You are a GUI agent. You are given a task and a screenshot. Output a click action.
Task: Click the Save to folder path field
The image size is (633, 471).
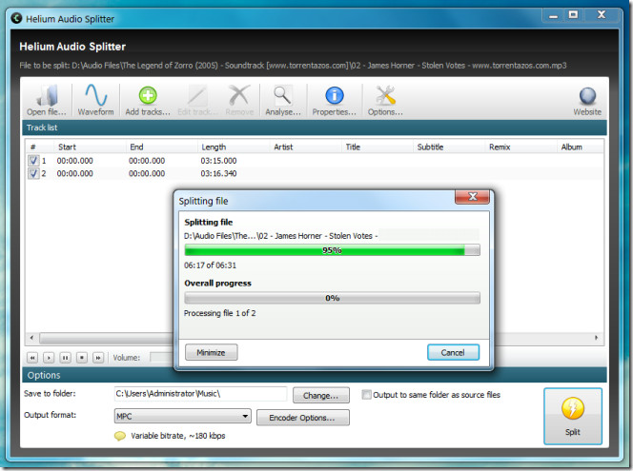[x=200, y=394]
